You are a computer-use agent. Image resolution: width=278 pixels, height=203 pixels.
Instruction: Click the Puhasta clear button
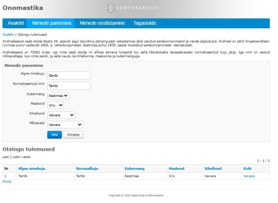(73, 135)
